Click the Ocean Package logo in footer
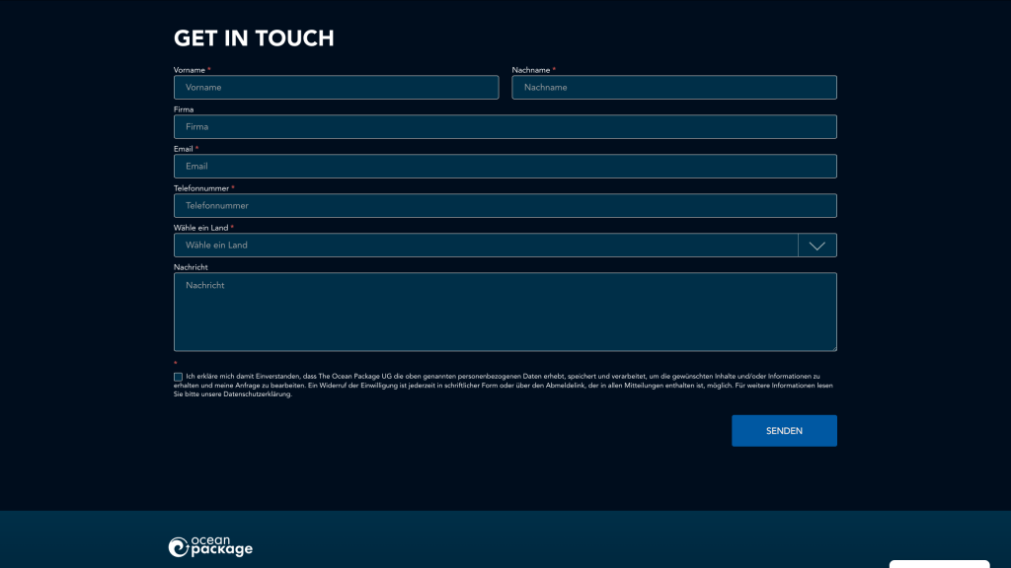Viewport: 1011px width, 568px height. (210, 546)
